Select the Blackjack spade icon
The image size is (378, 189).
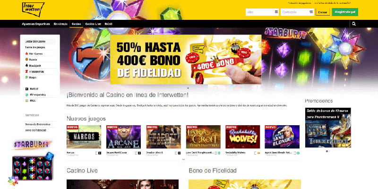click(26, 65)
